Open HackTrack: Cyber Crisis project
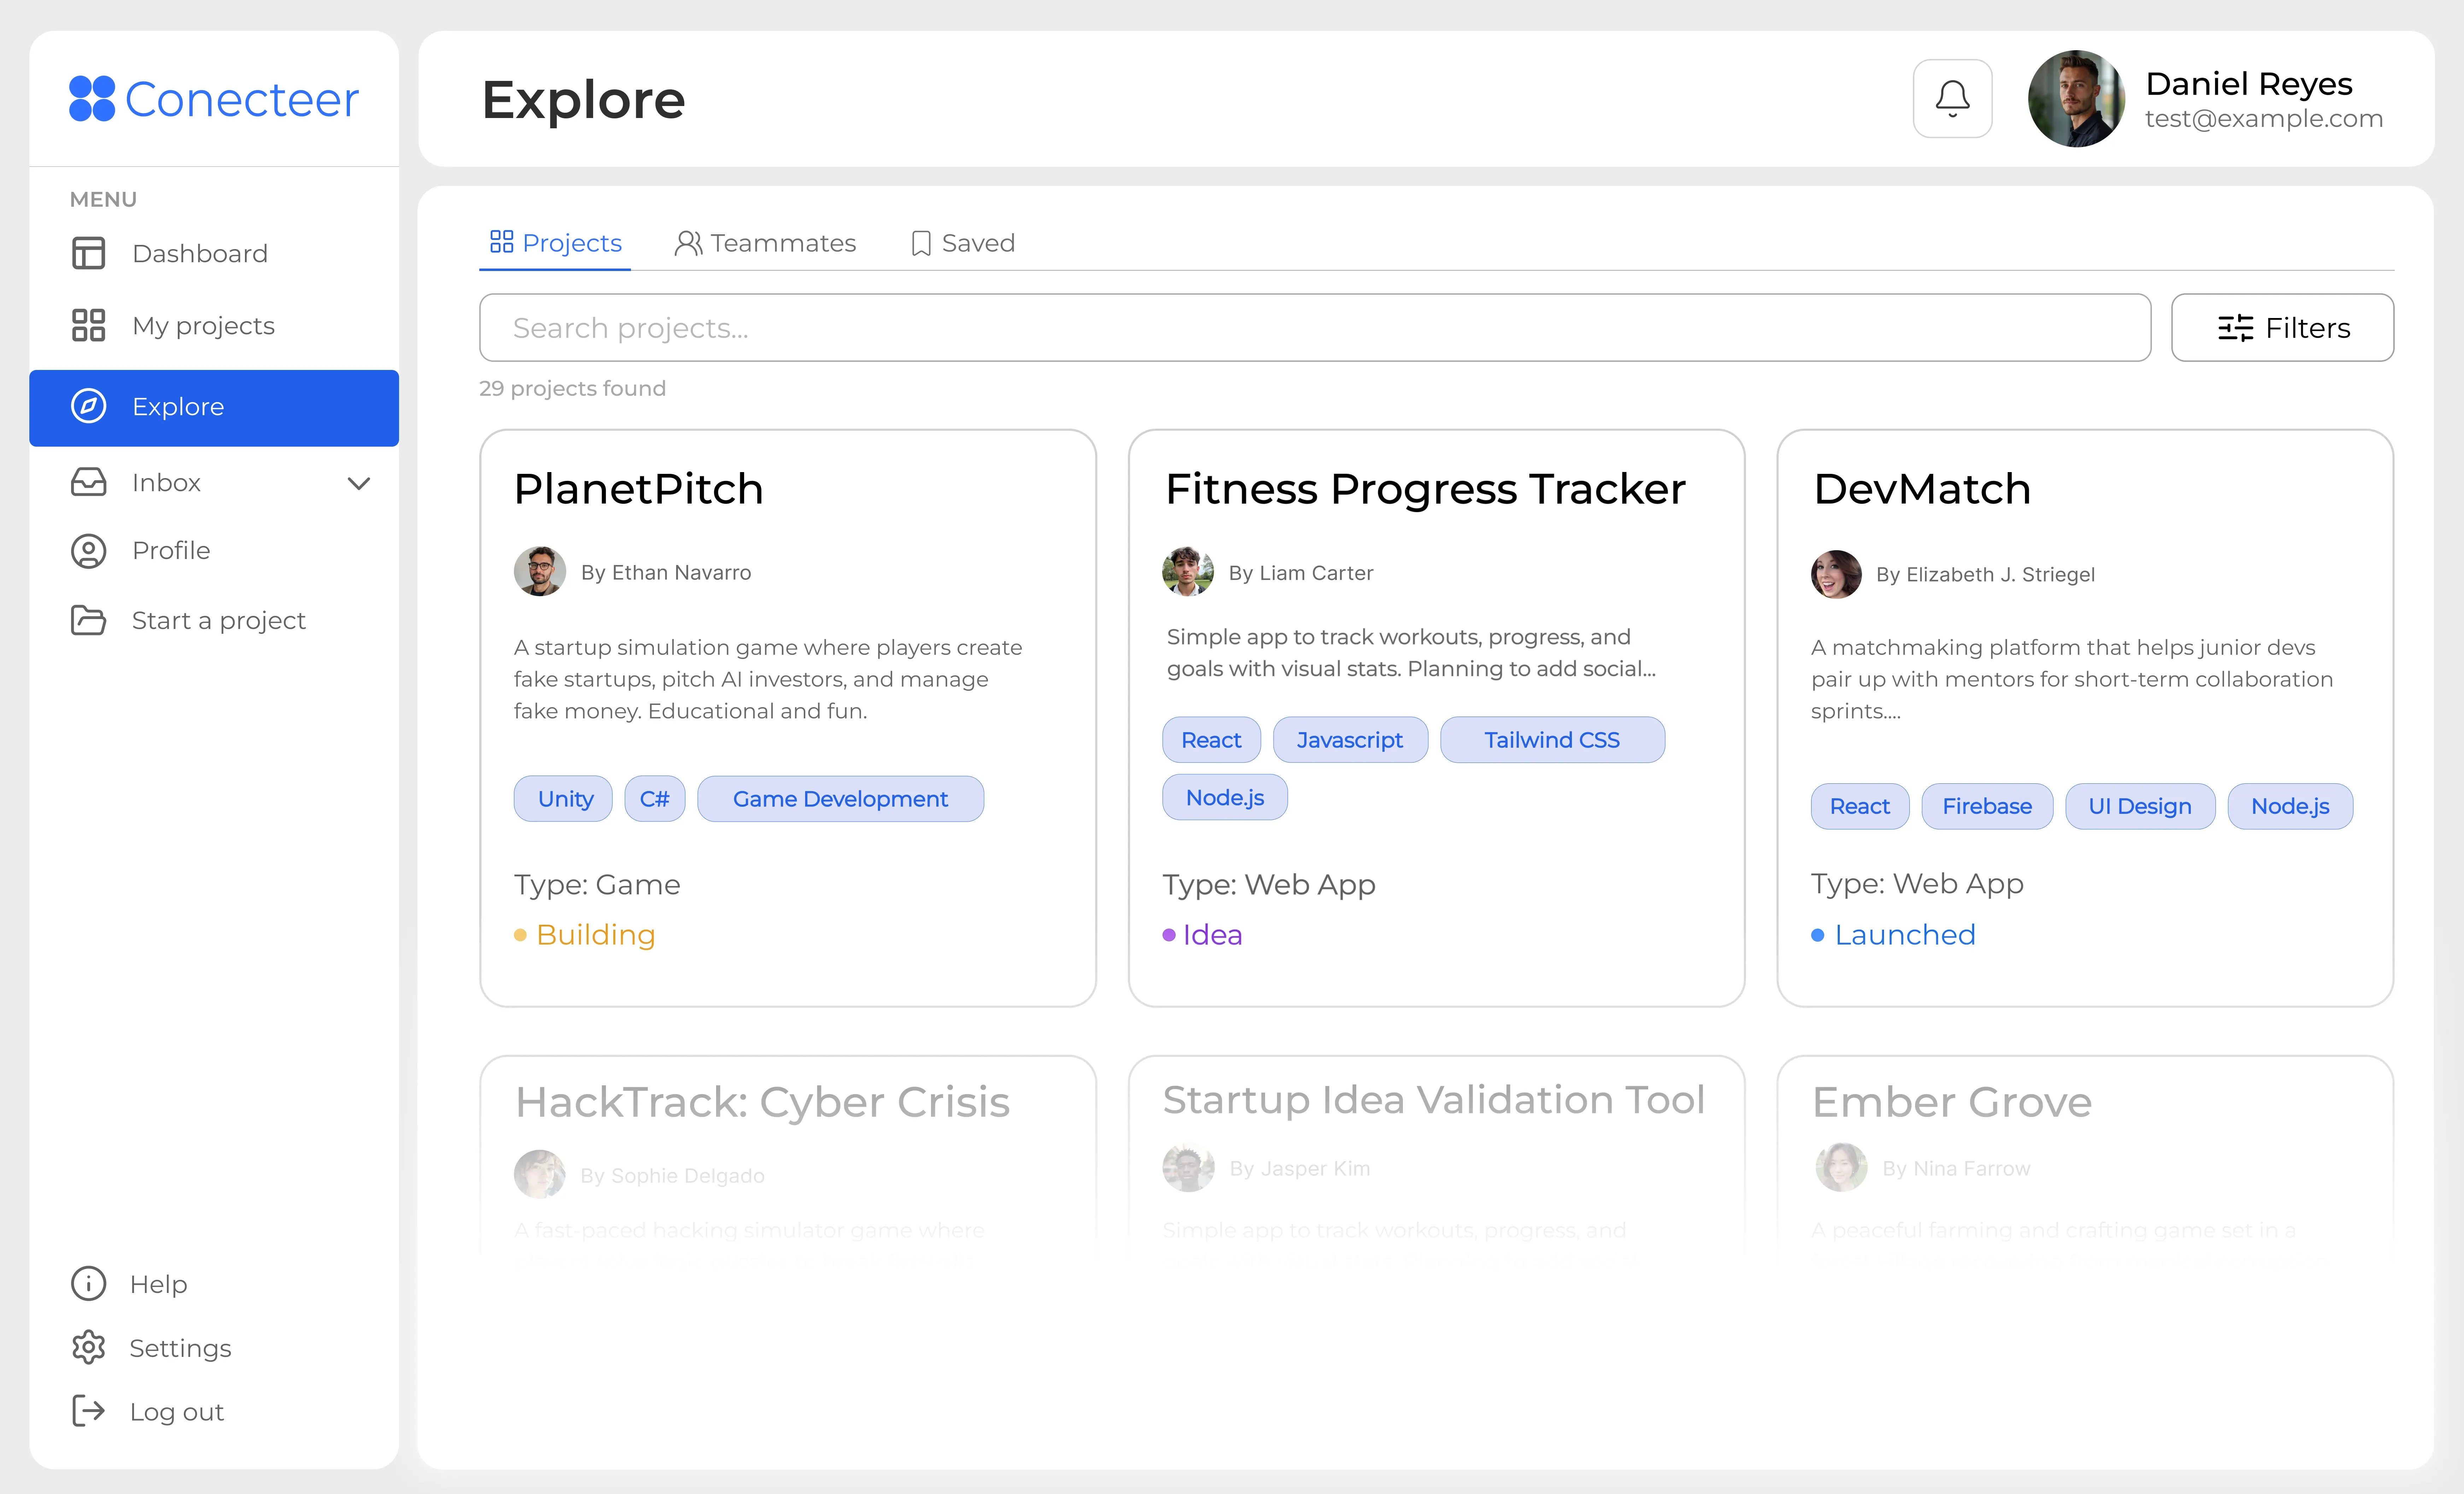The image size is (2464, 1494). 763,1102
